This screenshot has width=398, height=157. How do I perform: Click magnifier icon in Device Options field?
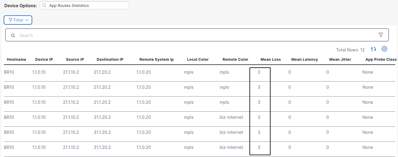click(x=45, y=5)
